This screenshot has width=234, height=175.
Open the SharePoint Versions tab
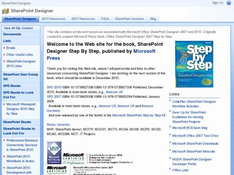(129, 19)
